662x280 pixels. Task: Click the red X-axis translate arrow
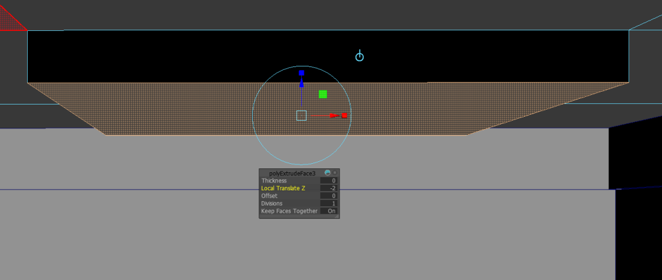334,115
